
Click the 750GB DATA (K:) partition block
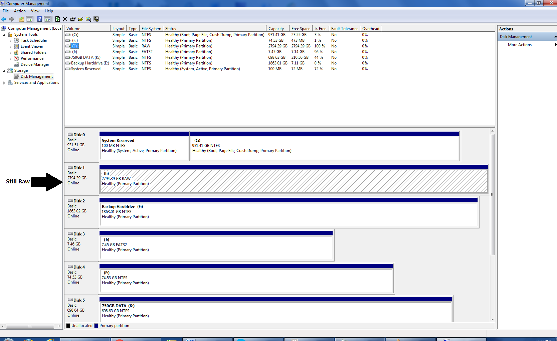[275, 309]
